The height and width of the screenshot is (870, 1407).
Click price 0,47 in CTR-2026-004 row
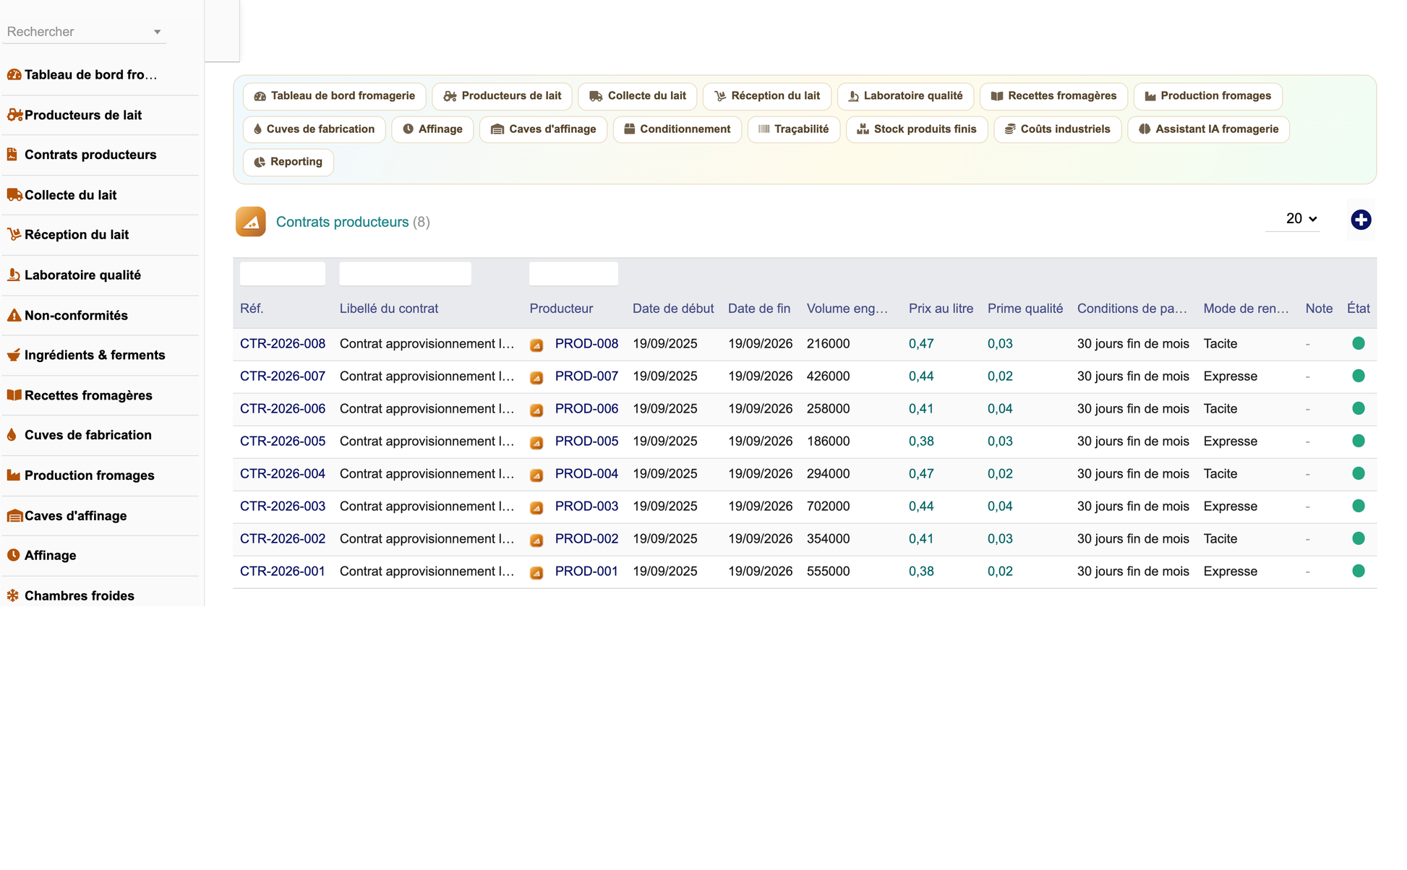pyautogui.click(x=921, y=474)
